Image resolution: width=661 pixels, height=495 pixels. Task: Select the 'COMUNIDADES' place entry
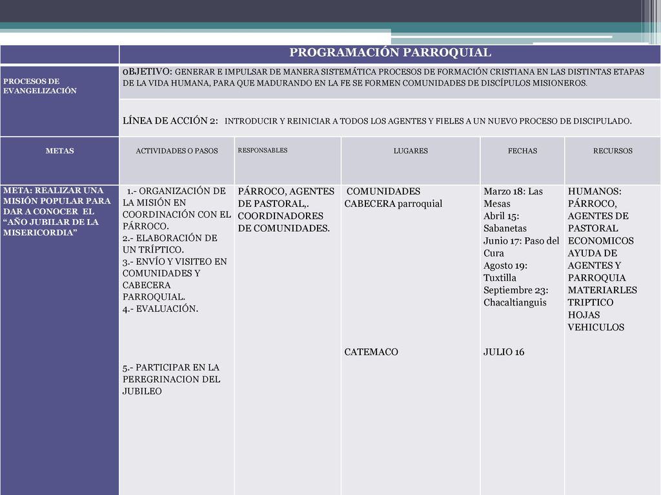383,191
